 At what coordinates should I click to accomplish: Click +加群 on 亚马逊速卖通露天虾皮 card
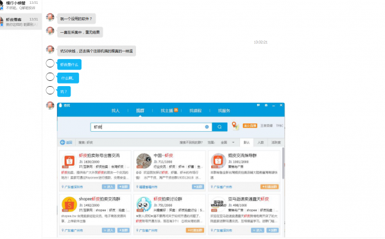pyautogui.click(x=273, y=230)
